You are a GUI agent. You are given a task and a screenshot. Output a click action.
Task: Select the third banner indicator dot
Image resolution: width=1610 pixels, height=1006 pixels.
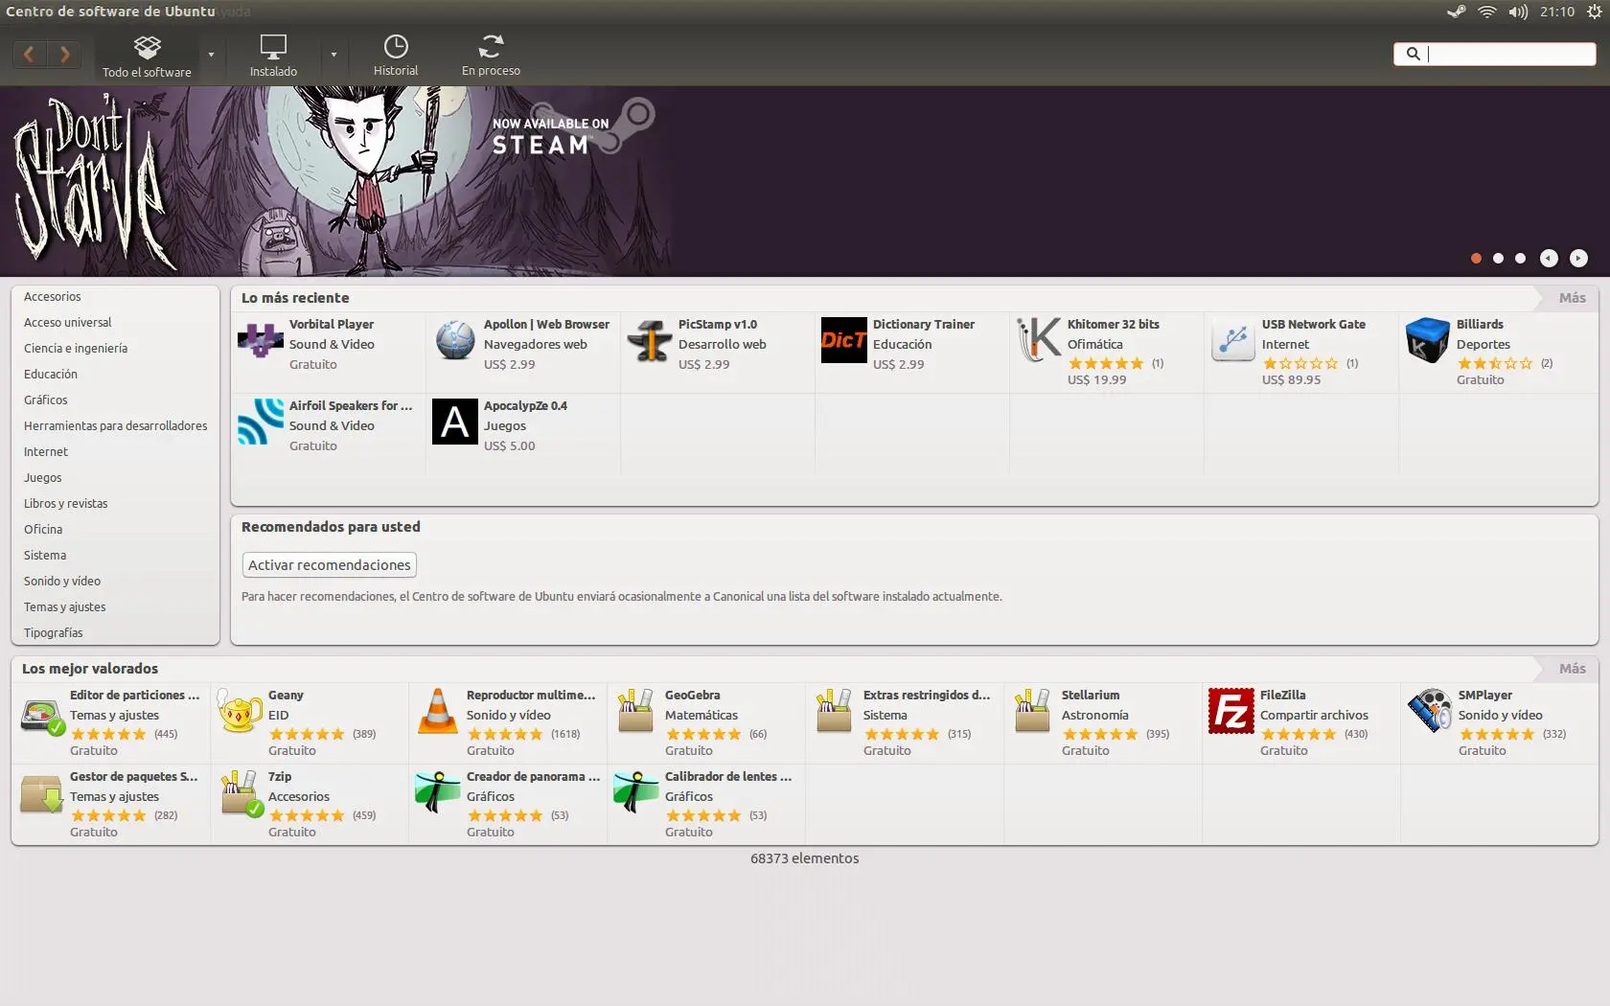(x=1520, y=258)
